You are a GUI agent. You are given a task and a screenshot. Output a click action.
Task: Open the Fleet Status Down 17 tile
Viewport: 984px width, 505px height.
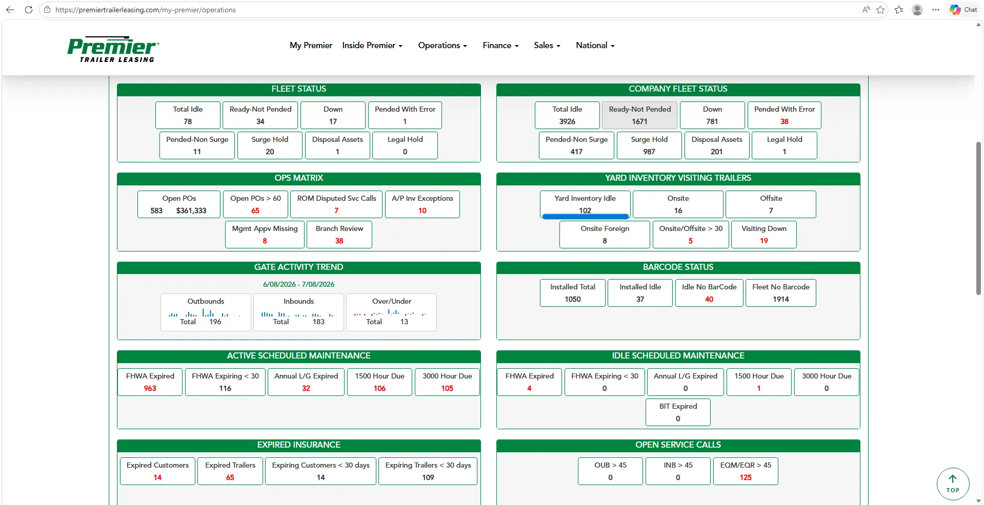[x=333, y=115]
